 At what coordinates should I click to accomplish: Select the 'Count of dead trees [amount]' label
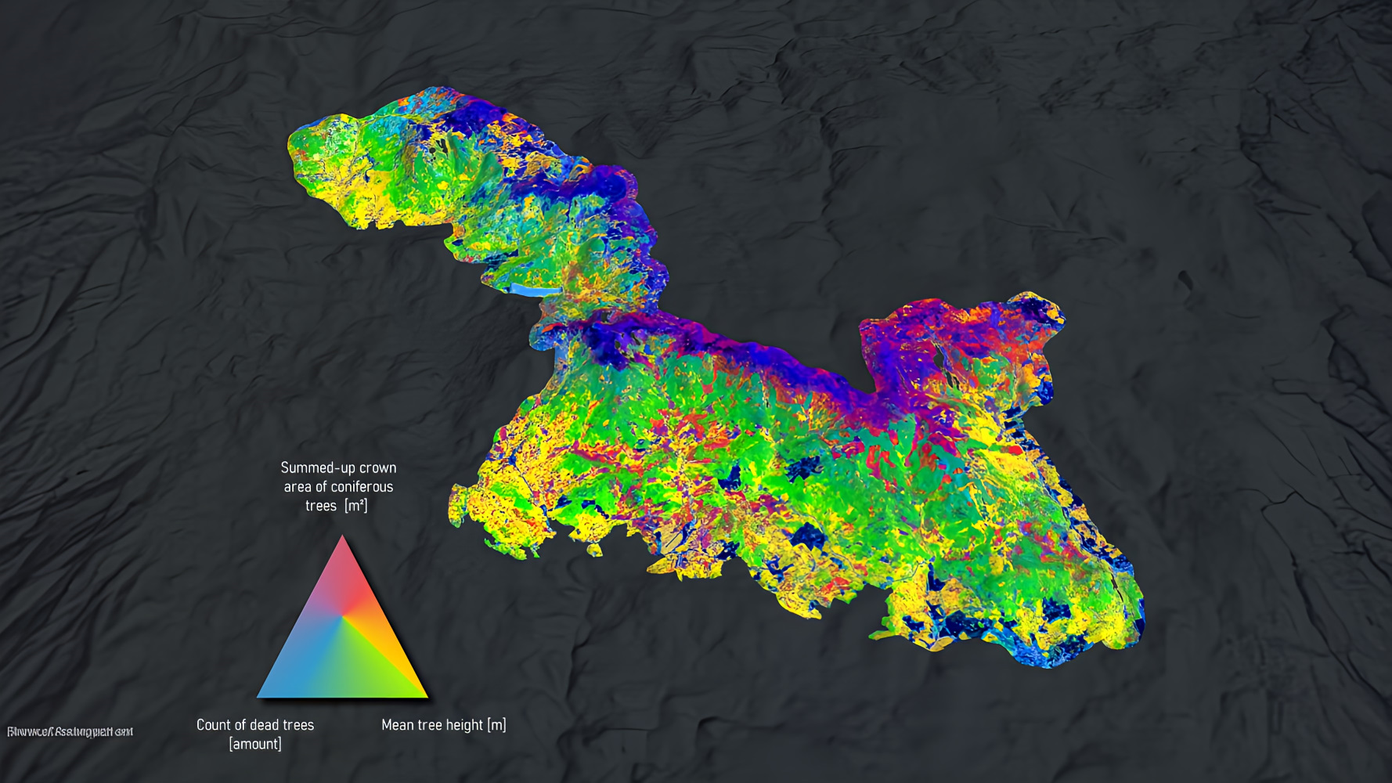tap(255, 734)
